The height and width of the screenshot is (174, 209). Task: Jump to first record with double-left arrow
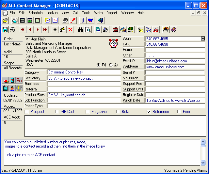(x=23, y=30)
